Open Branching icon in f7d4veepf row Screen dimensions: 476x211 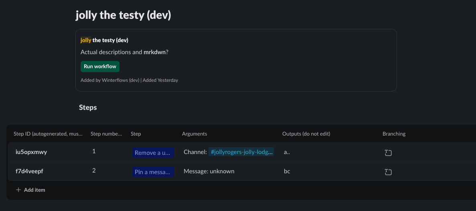pyautogui.click(x=388, y=172)
